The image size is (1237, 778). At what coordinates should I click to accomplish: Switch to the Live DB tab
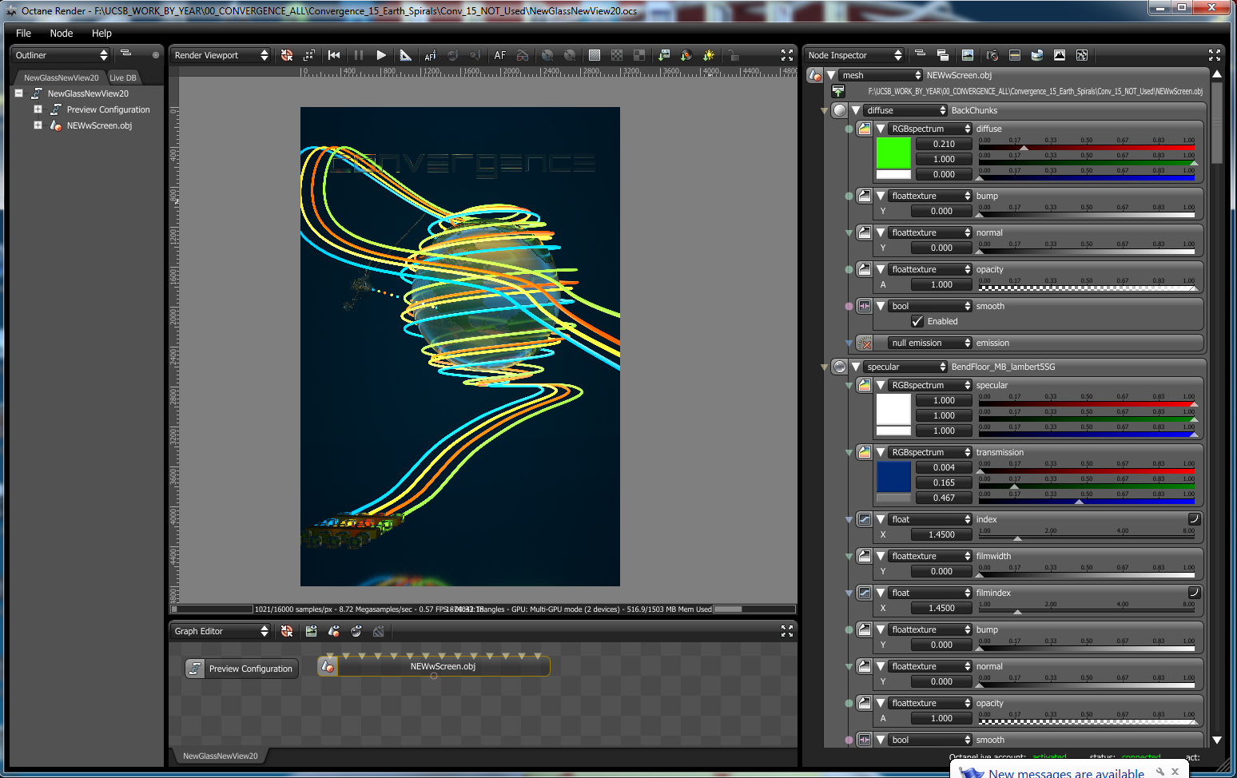pos(123,77)
